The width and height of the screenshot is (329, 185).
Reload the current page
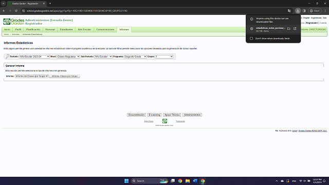(x=16, y=11)
